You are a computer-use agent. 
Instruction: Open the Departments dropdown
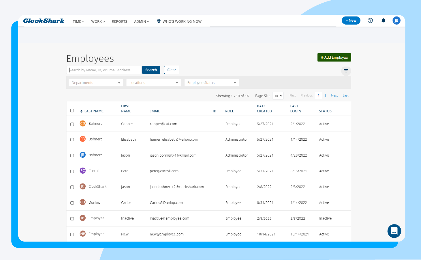(96, 83)
